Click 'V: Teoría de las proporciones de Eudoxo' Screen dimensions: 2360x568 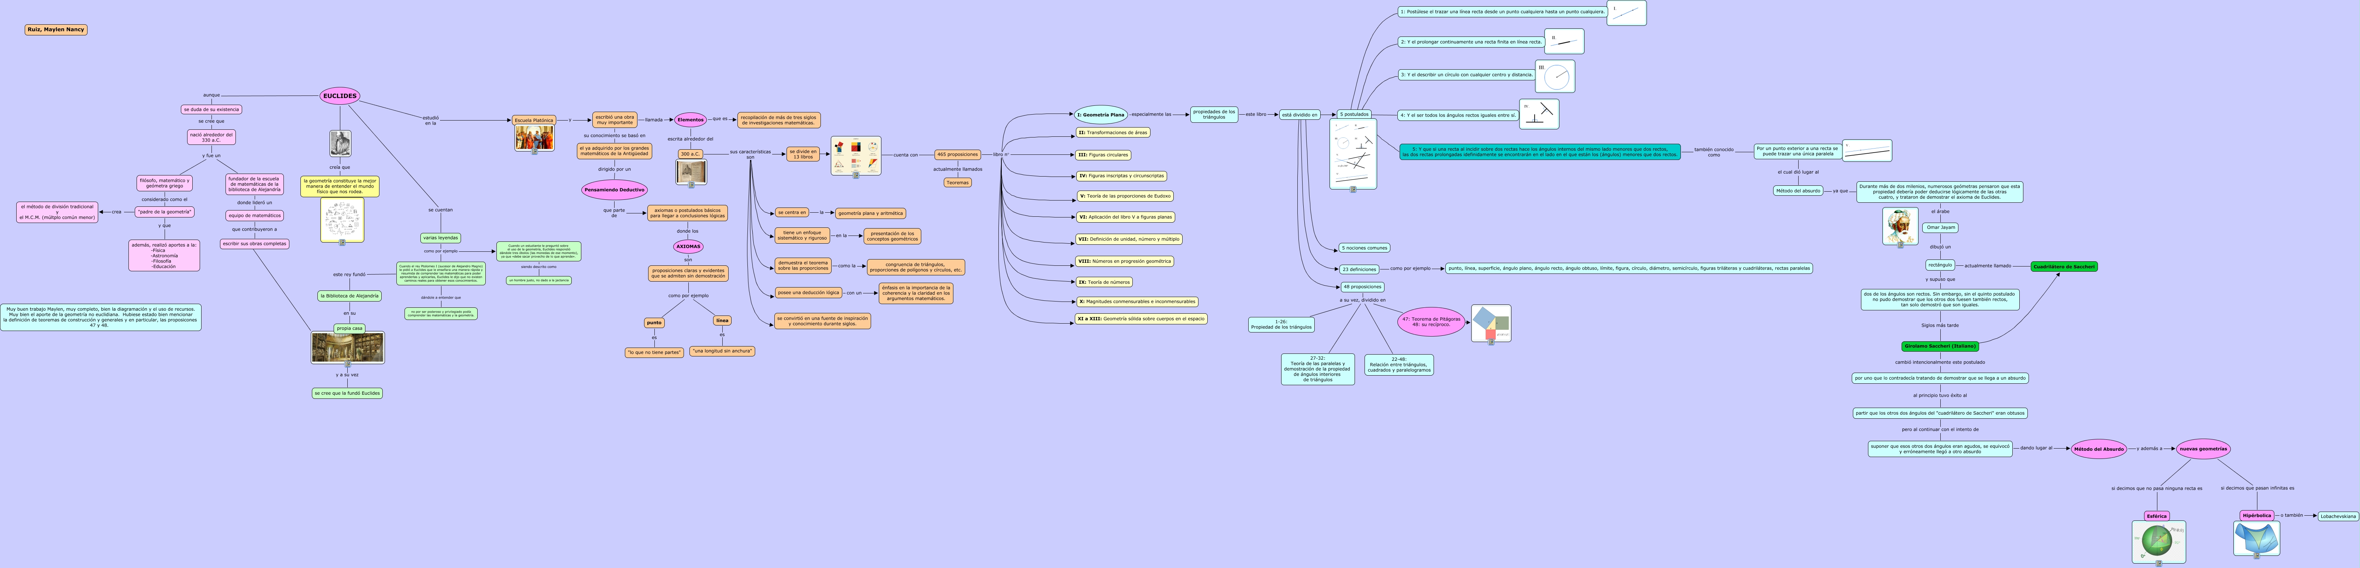click(x=1124, y=196)
